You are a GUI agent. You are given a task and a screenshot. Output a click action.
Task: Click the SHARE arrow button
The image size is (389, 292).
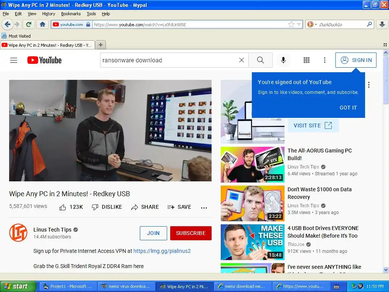(145, 207)
